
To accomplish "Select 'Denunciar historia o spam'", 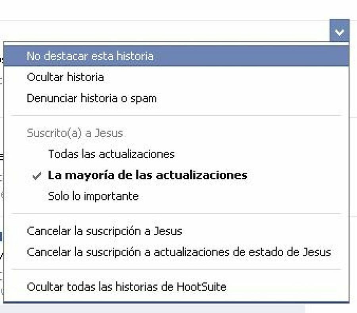I will tap(91, 98).
